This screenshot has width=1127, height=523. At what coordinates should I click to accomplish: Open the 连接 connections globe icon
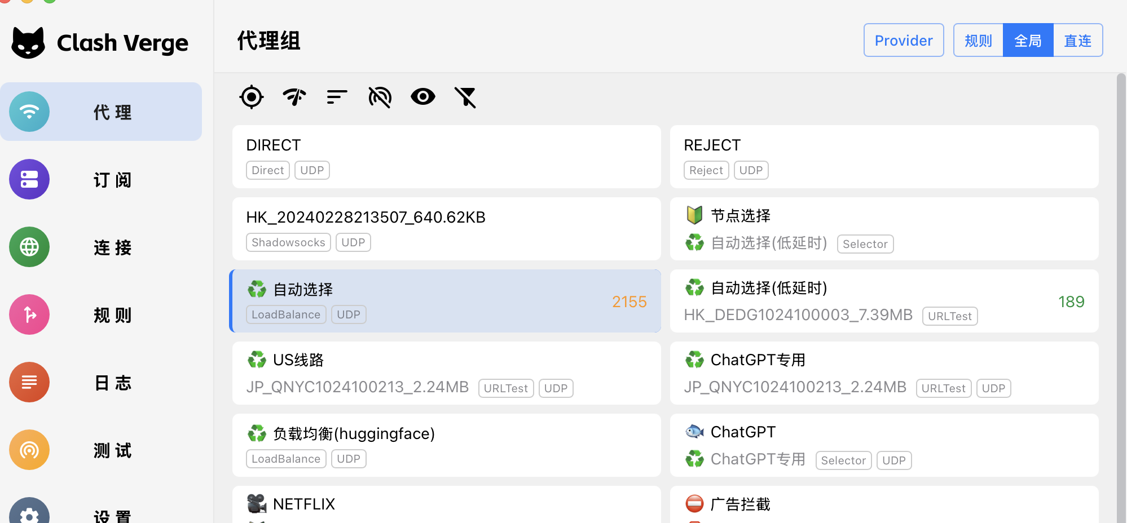click(x=29, y=247)
